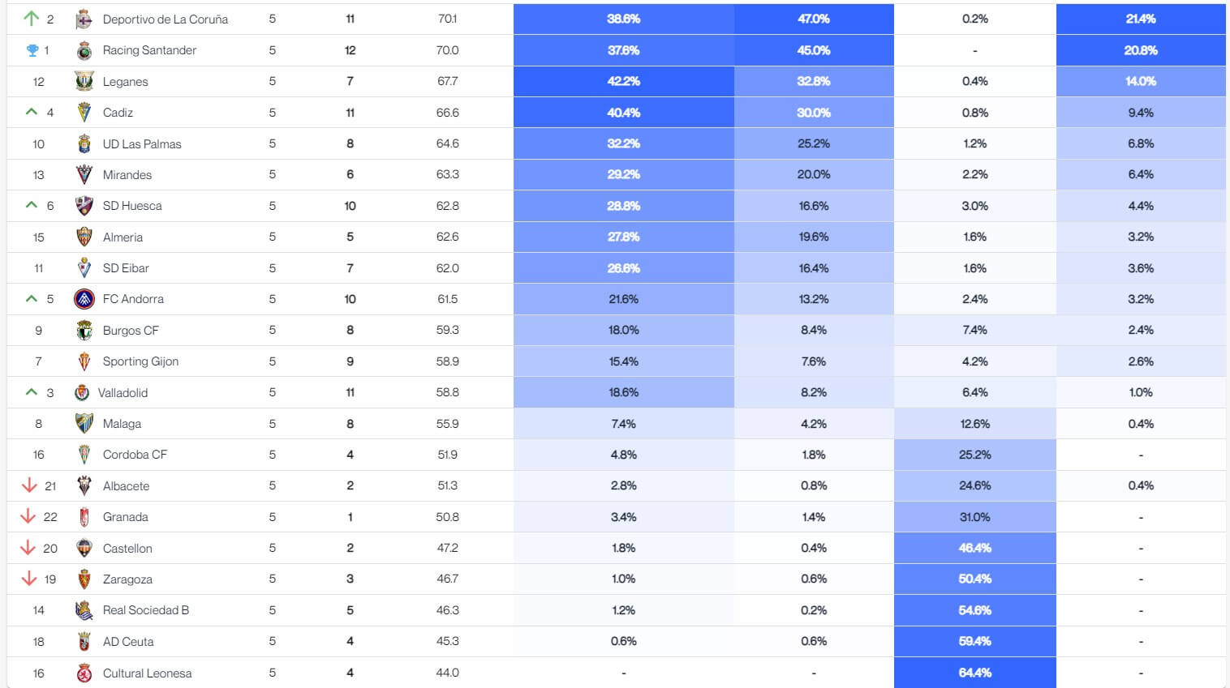
Task: Click the 42.2% cell in Leganes row
Action: [623, 81]
